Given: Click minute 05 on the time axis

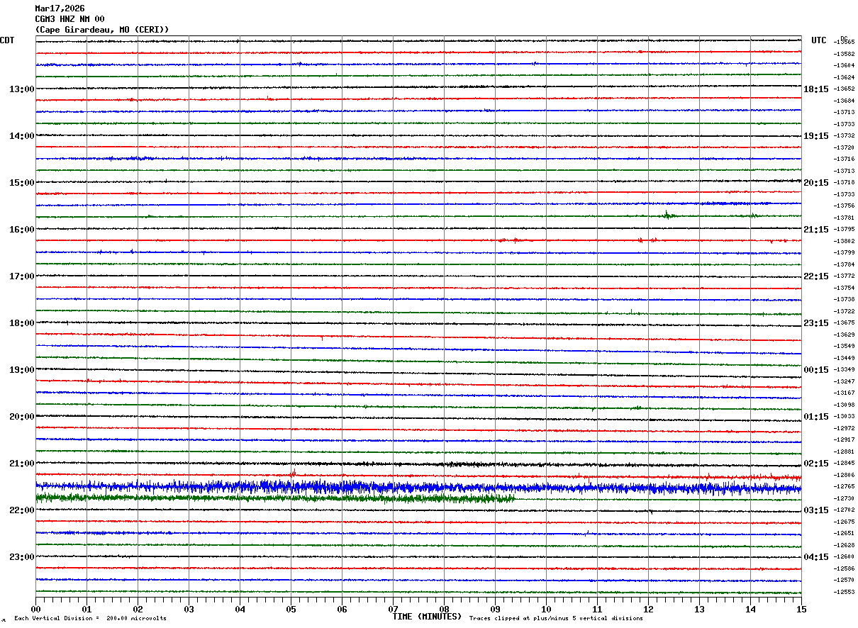Looking at the screenshot, I should (291, 609).
